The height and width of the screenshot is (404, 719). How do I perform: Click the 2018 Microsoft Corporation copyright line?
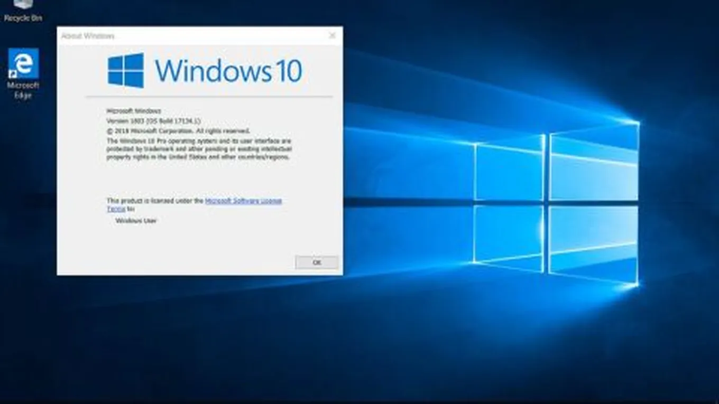(x=178, y=130)
